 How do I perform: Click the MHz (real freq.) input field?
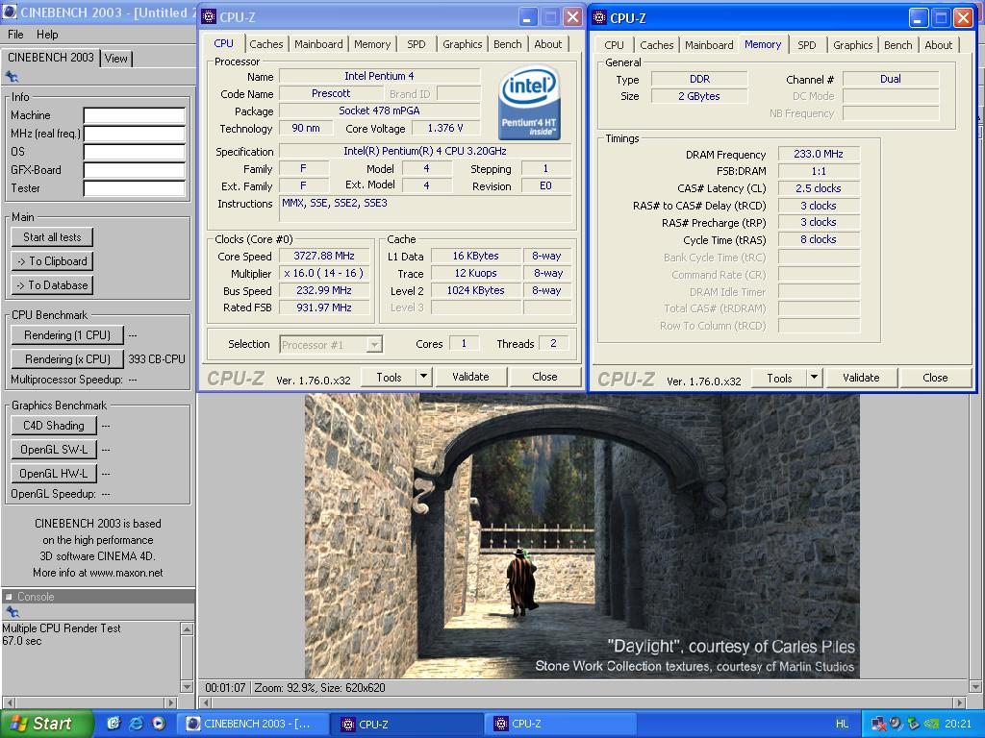click(x=135, y=134)
